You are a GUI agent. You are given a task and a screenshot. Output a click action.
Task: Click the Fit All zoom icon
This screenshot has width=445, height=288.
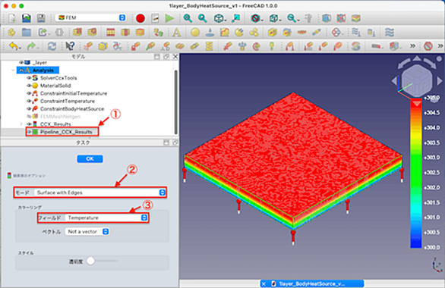click(188, 18)
